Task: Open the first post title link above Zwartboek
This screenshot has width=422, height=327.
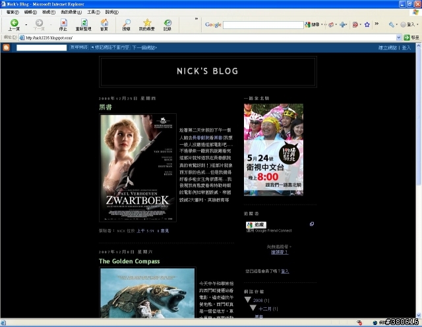Action: 105,107
